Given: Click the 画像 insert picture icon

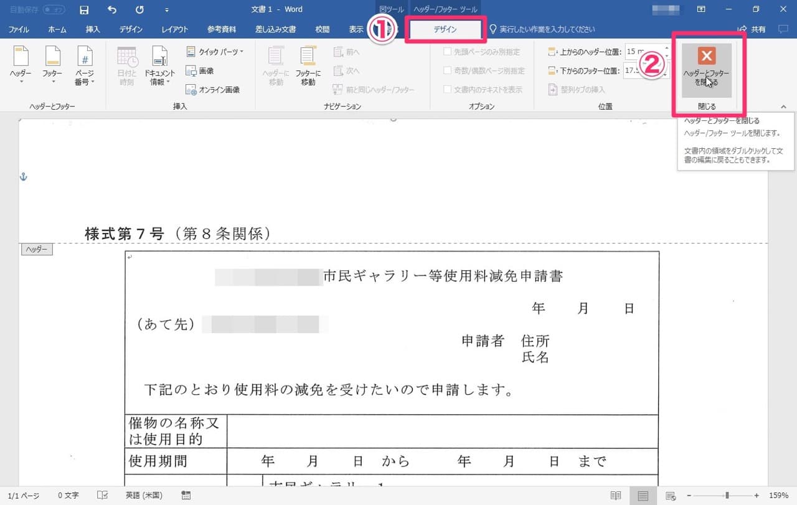Looking at the screenshot, I should tap(200, 71).
